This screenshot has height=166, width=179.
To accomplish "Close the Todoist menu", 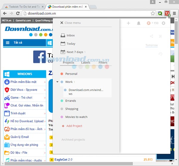I will [70, 23].
